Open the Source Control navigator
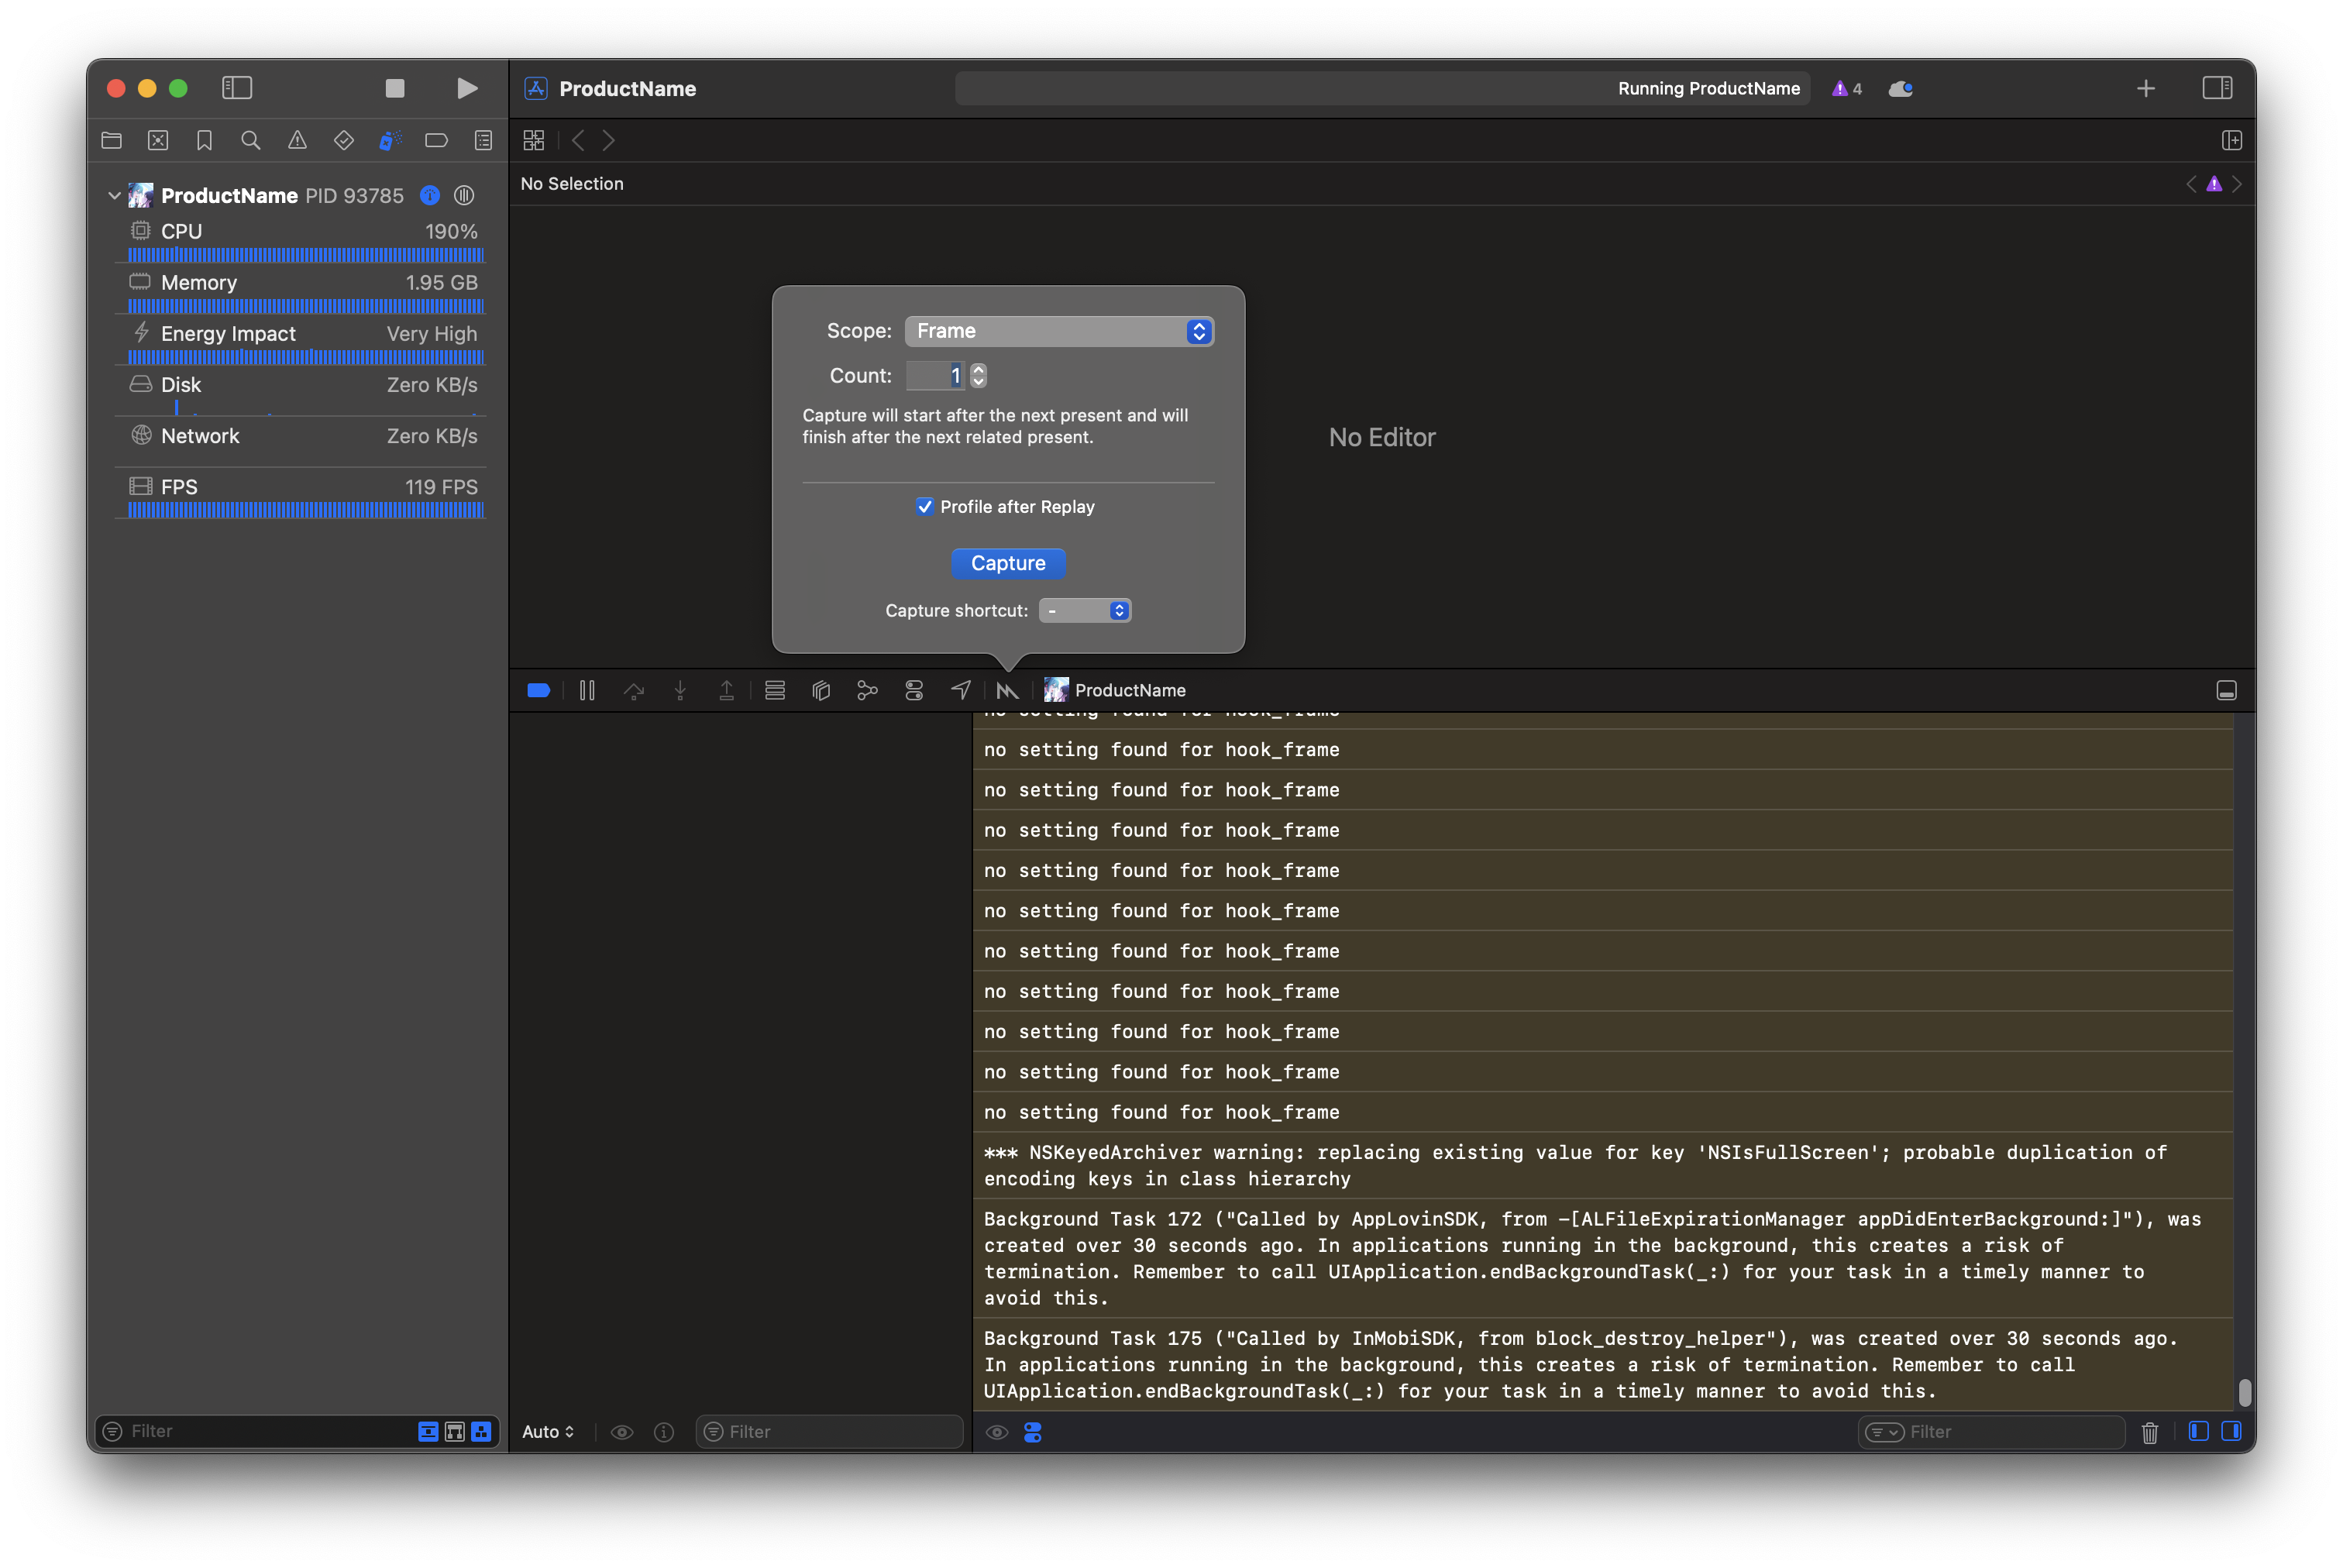2343x1568 pixels. point(158,140)
